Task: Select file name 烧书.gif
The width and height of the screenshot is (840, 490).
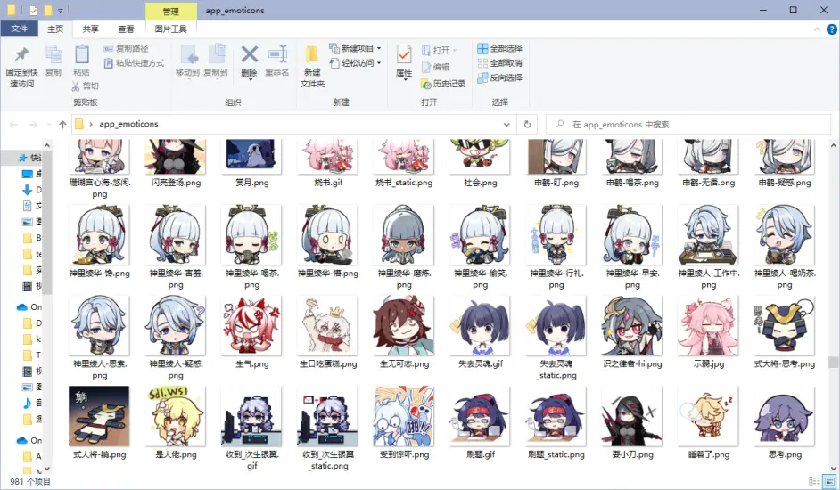Action: pos(328,183)
